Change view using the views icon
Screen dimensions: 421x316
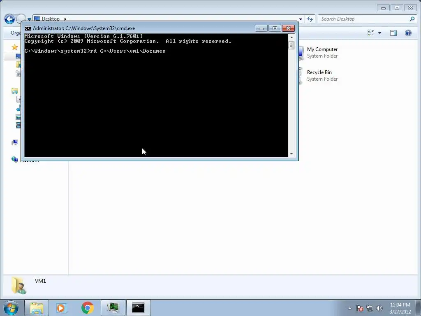coord(371,33)
